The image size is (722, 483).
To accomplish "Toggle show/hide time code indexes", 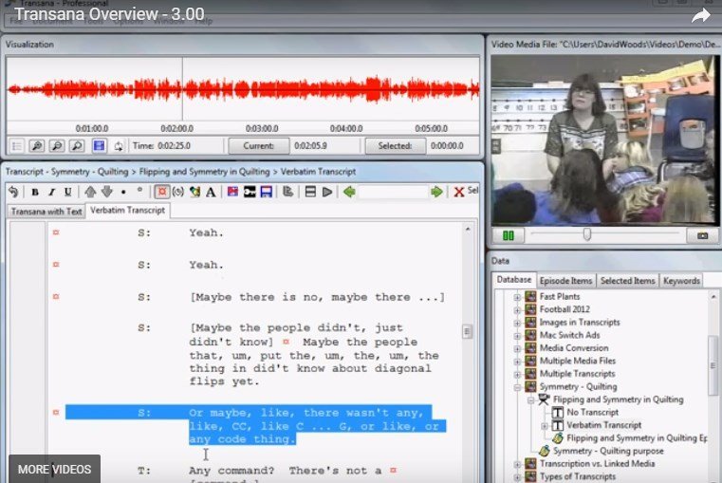I will pyautogui.click(x=161, y=192).
